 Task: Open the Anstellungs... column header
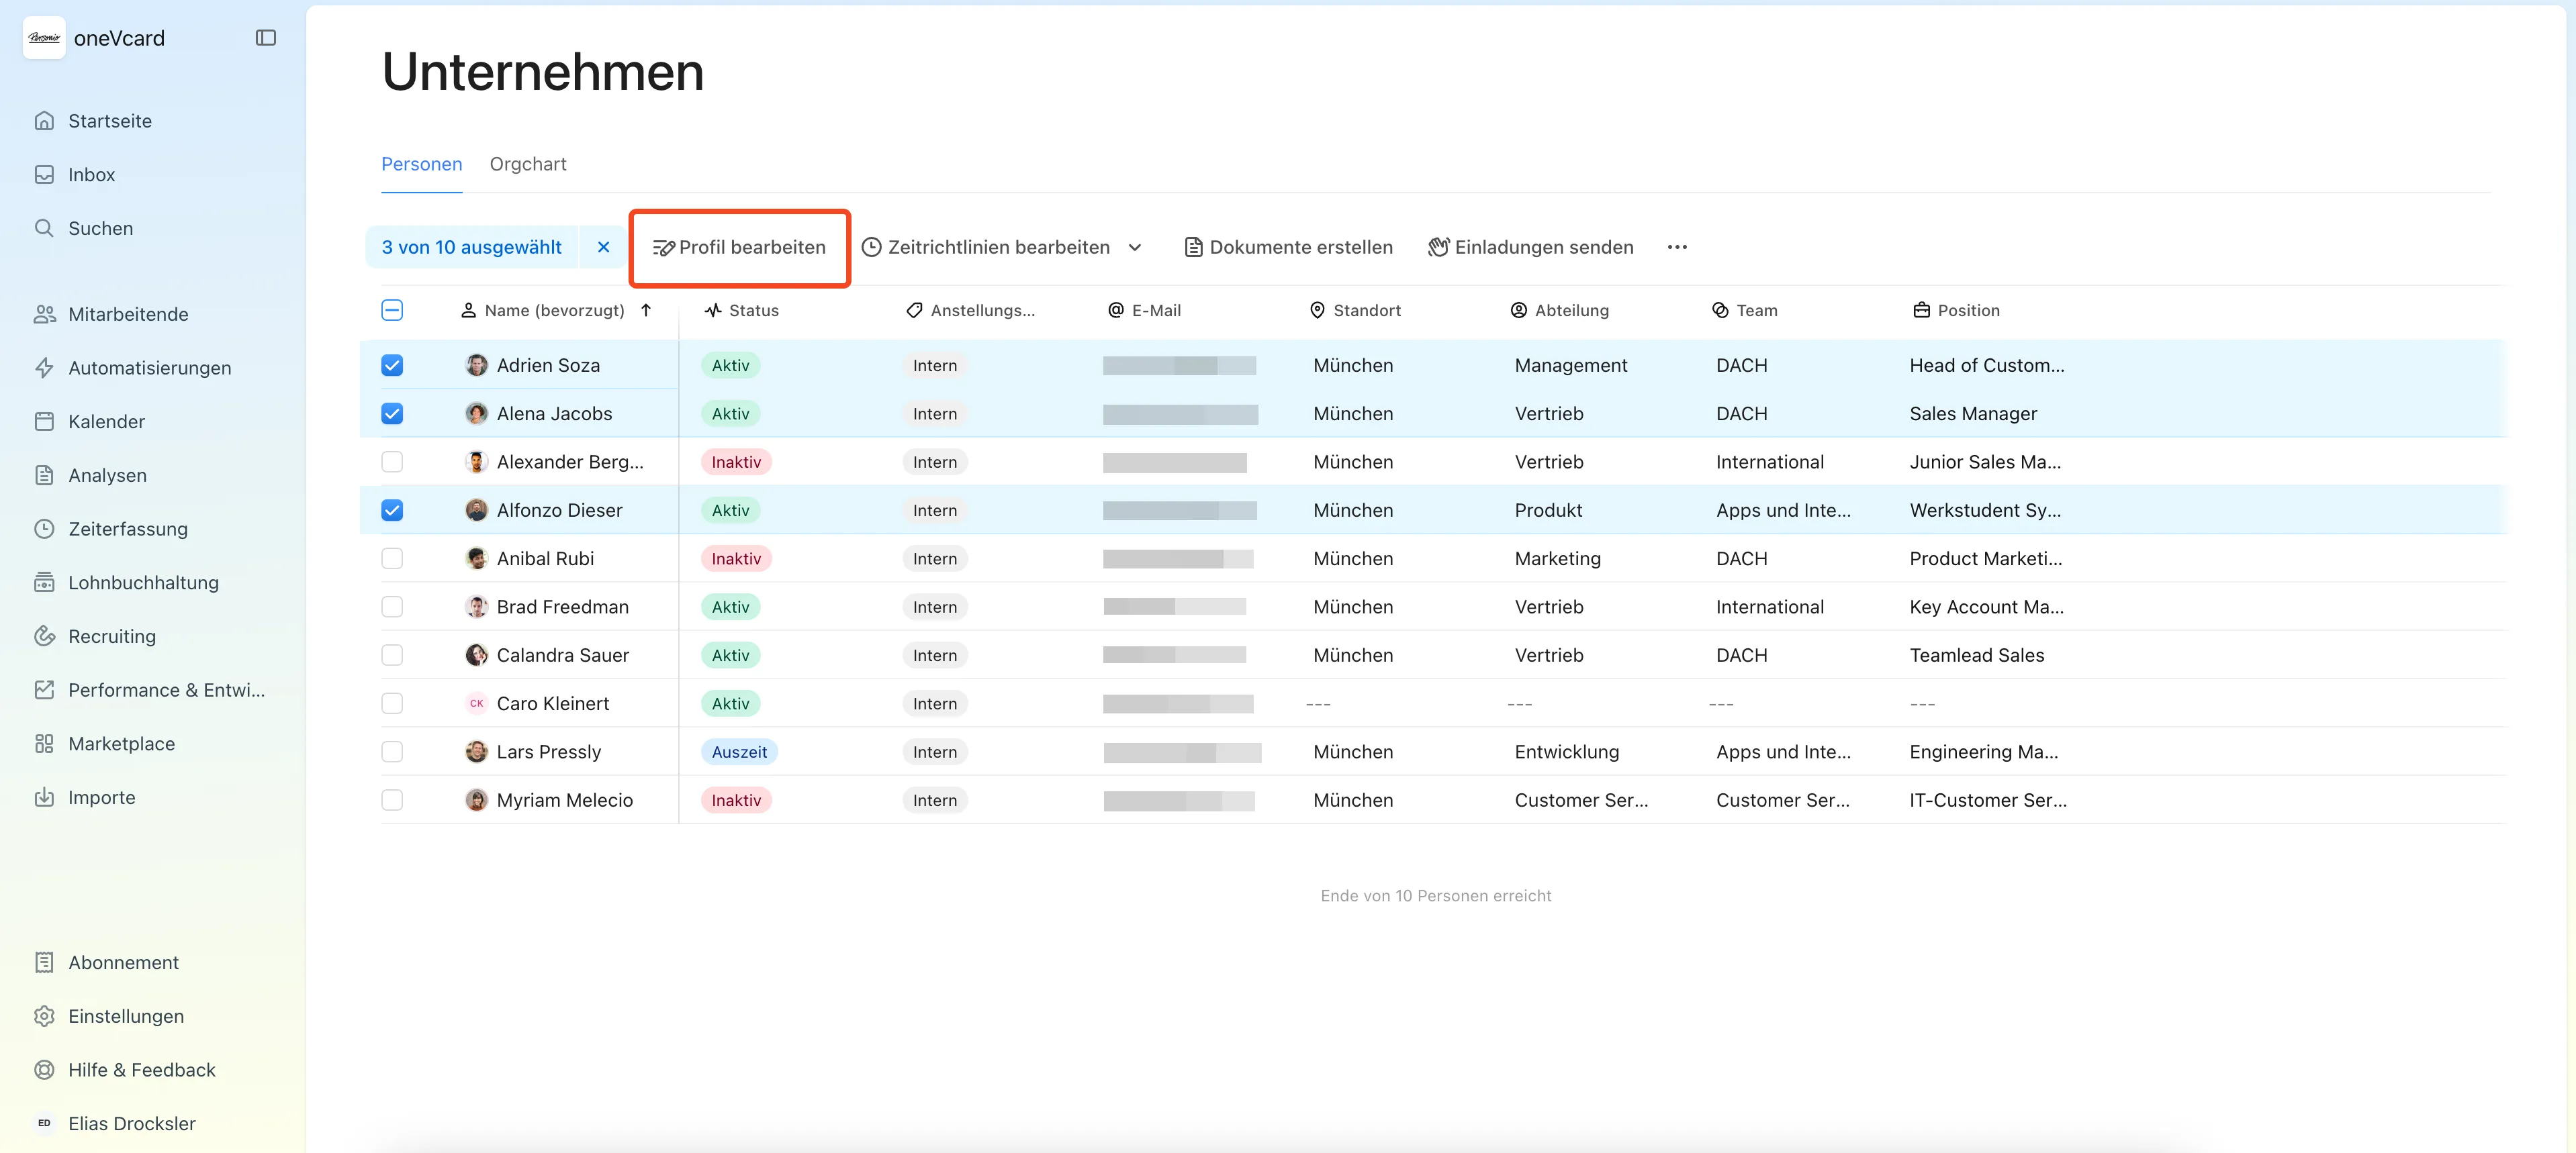[970, 311]
